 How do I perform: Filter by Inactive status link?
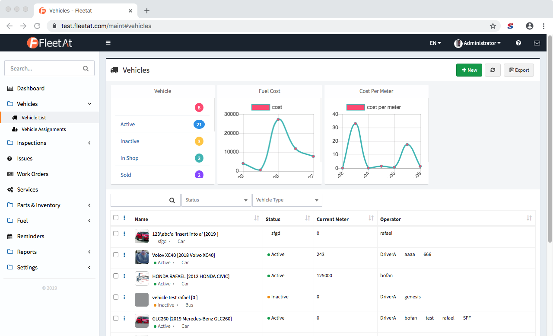point(130,141)
